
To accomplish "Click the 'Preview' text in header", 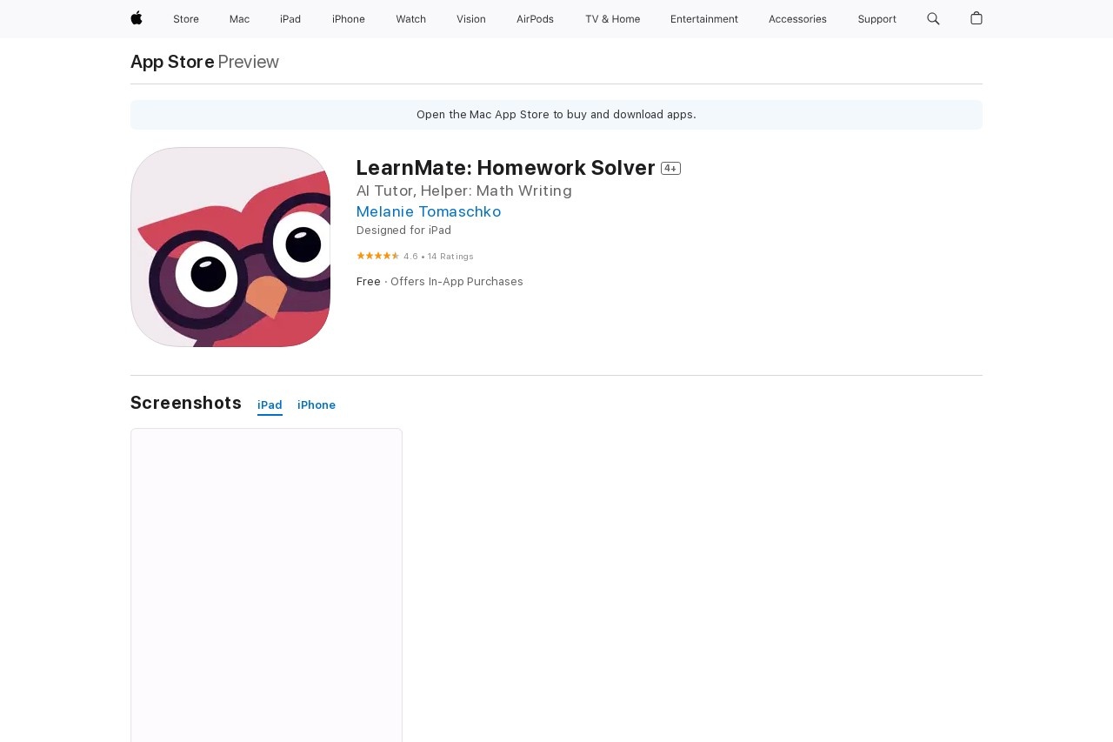I will pyautogui.click(x=249, y=62).
